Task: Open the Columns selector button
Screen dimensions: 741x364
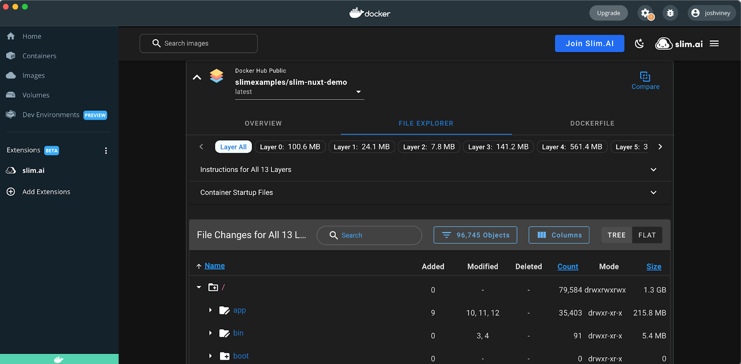Action: click(x=559, y=235)
